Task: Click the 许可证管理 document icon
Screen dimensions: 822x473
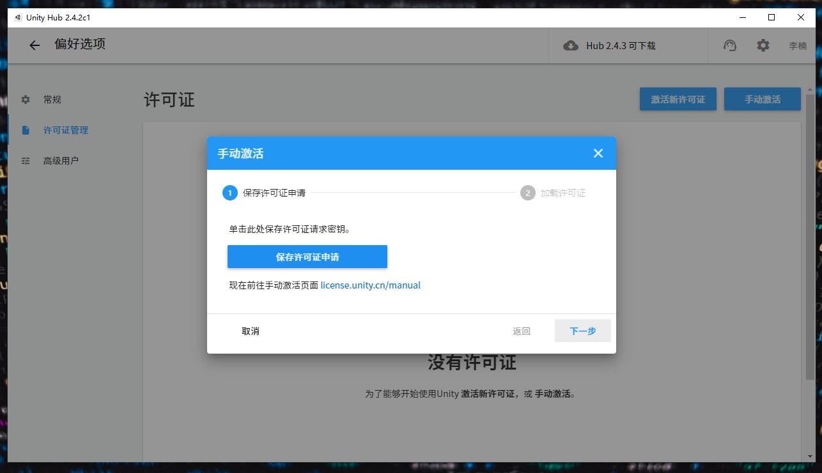Action: point(26,130)
